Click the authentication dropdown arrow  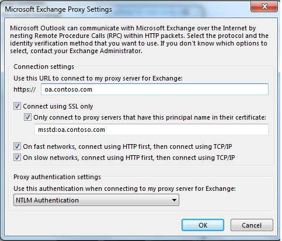pyautogui.click(x=174, y=200)
